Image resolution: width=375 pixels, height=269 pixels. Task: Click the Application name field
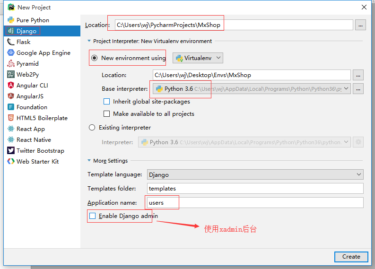(x=255, y=202)
